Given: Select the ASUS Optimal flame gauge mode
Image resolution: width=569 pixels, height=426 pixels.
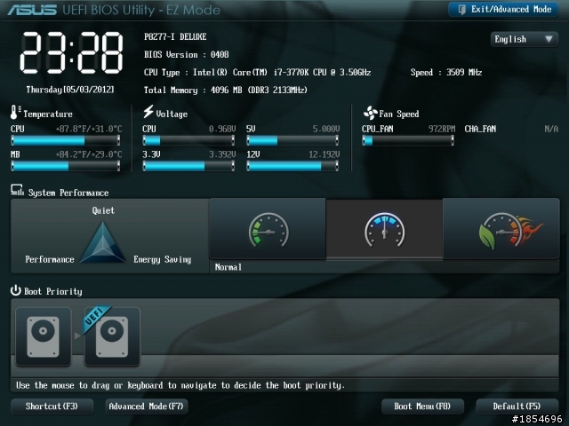Looking at the screenshot, I should coord(501,229).
